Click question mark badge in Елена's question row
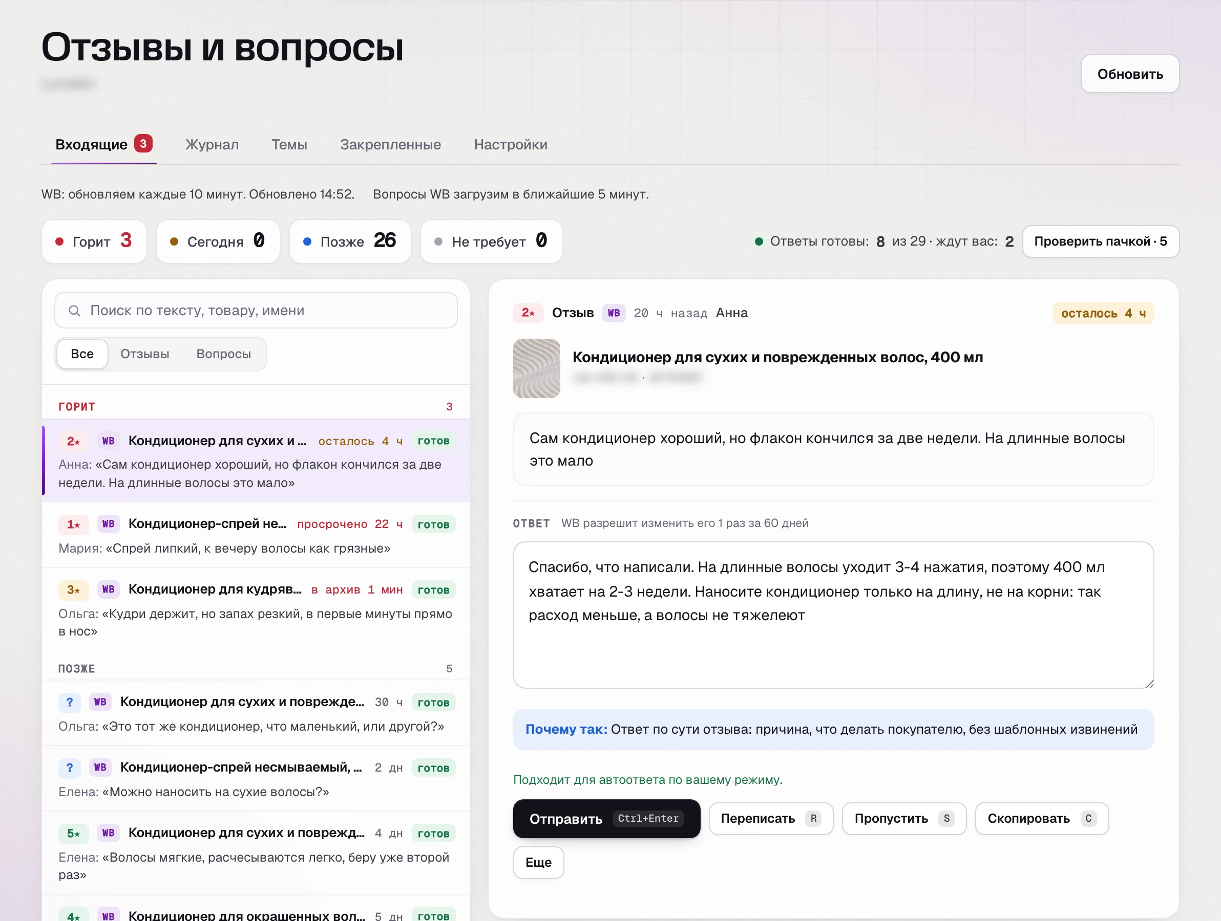The width and height of the screenshot is (1221, 921). click(70, 767)
